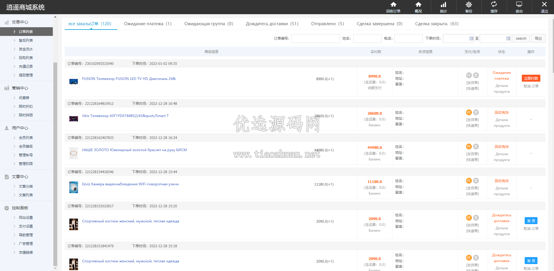Click 立即付款 button on first order

531,78
